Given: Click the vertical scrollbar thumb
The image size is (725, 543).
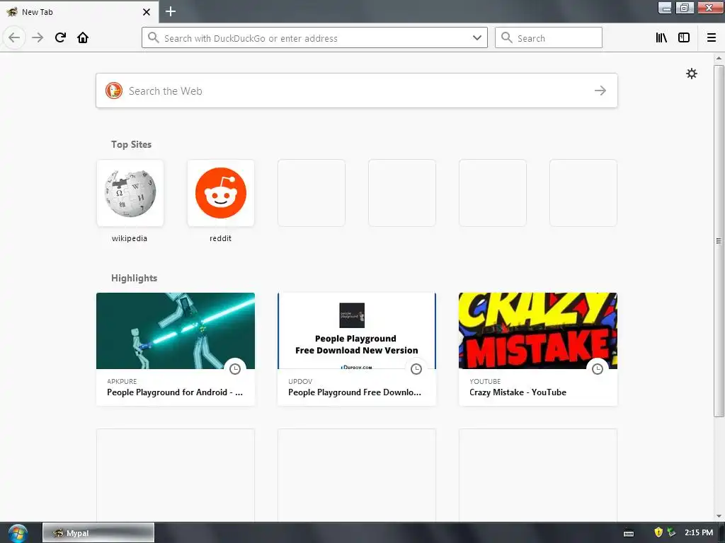Looking at the screenshot, I should [x=719, y=240].
